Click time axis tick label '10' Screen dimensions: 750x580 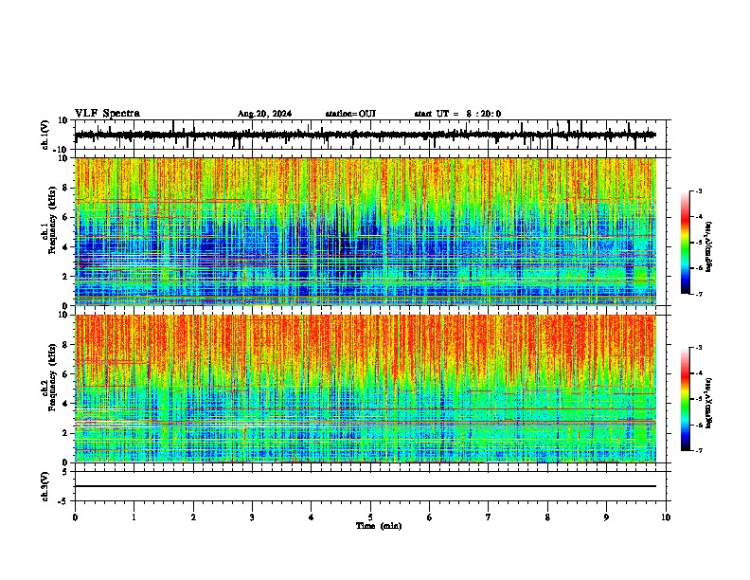click(666, 517)
